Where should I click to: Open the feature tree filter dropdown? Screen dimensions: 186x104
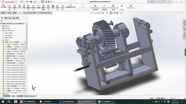coord(2,21)
